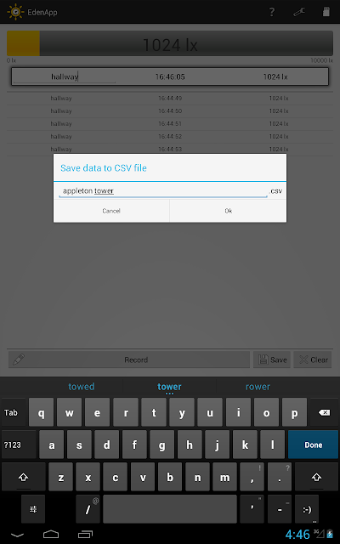
Task: Choose the "towed" word suggestion
Action: tap(82, 387)
